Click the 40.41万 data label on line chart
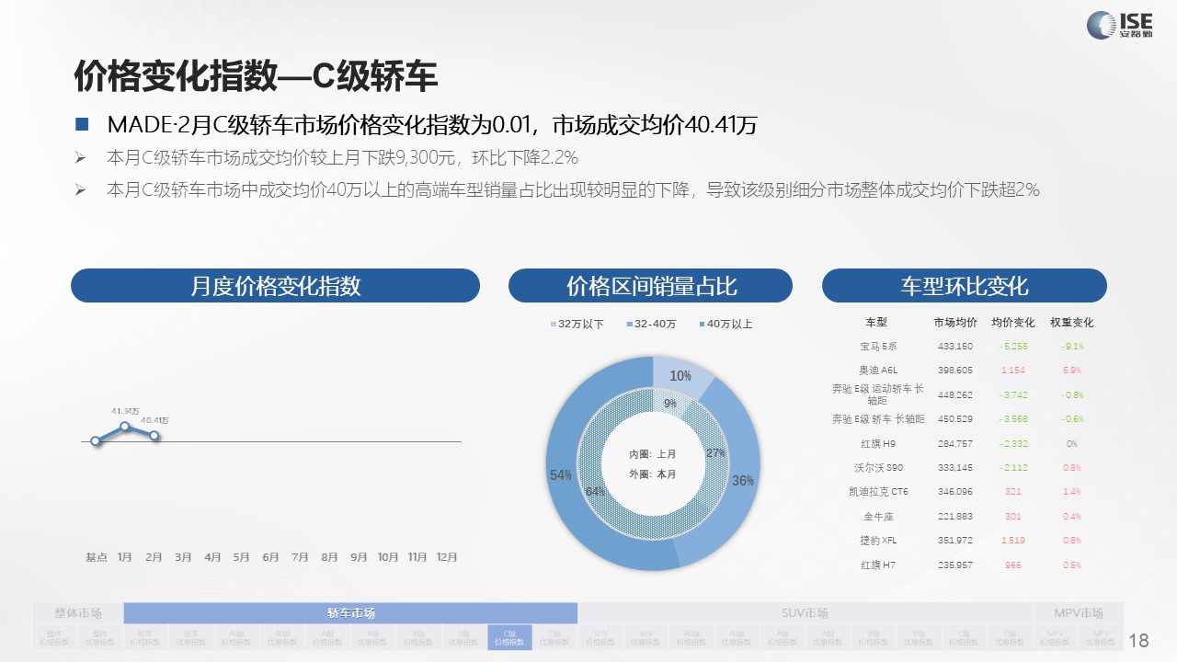This screenshot has height=662, width=1177. (154, 420)
